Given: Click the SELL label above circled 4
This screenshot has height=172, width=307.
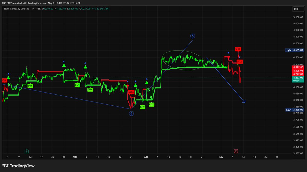Looking at the screenshot, I should coord(131,92).
